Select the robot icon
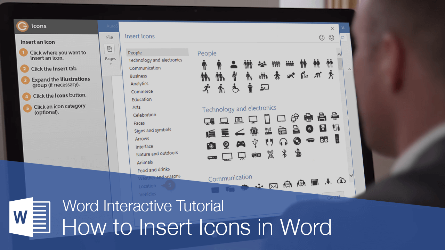This screenshot has height=250, width=445. coord(298,153)
